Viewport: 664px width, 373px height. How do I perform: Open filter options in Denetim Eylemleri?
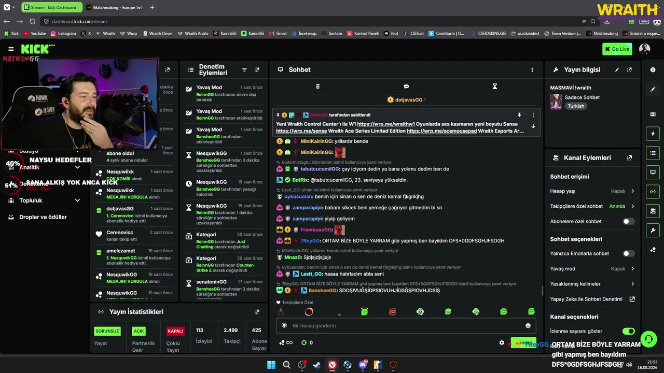244,69
